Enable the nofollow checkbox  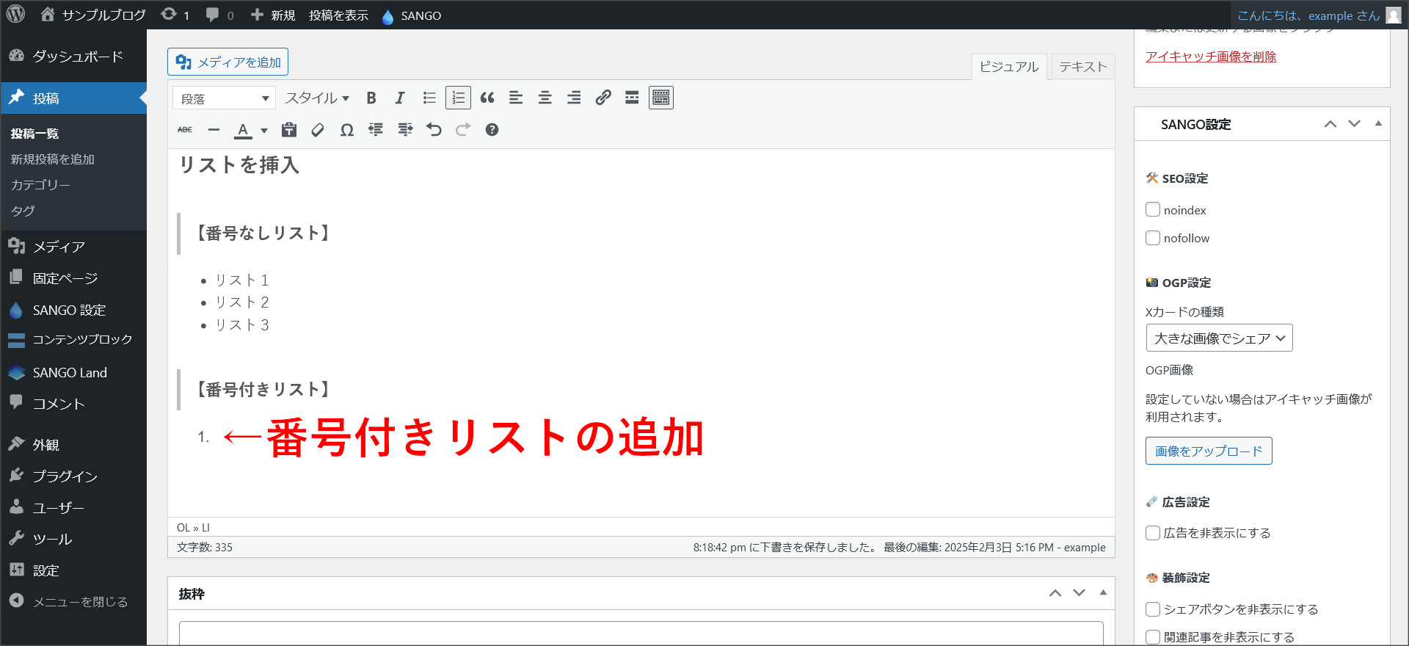click(x=1153, y=238)
